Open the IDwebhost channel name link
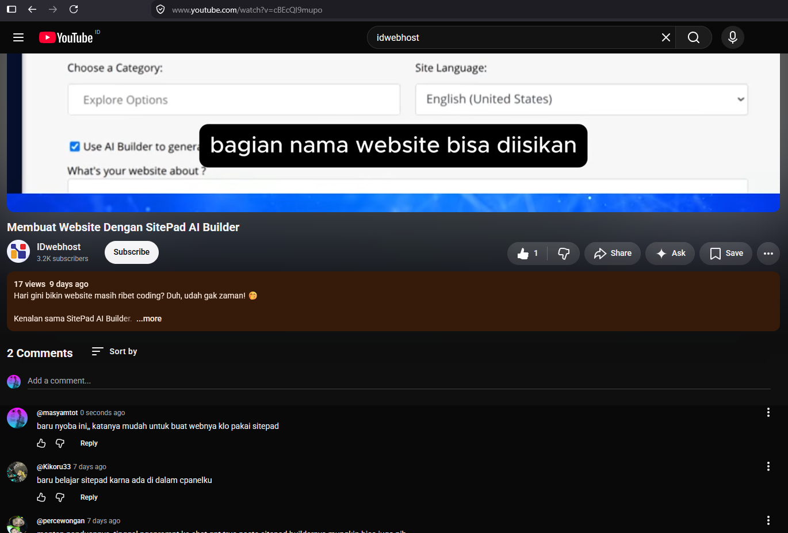 (59, 247)
